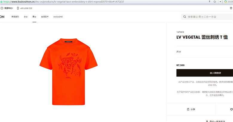Open the 女士 menu
The image size is (233, 122).
tap(26, 17)
